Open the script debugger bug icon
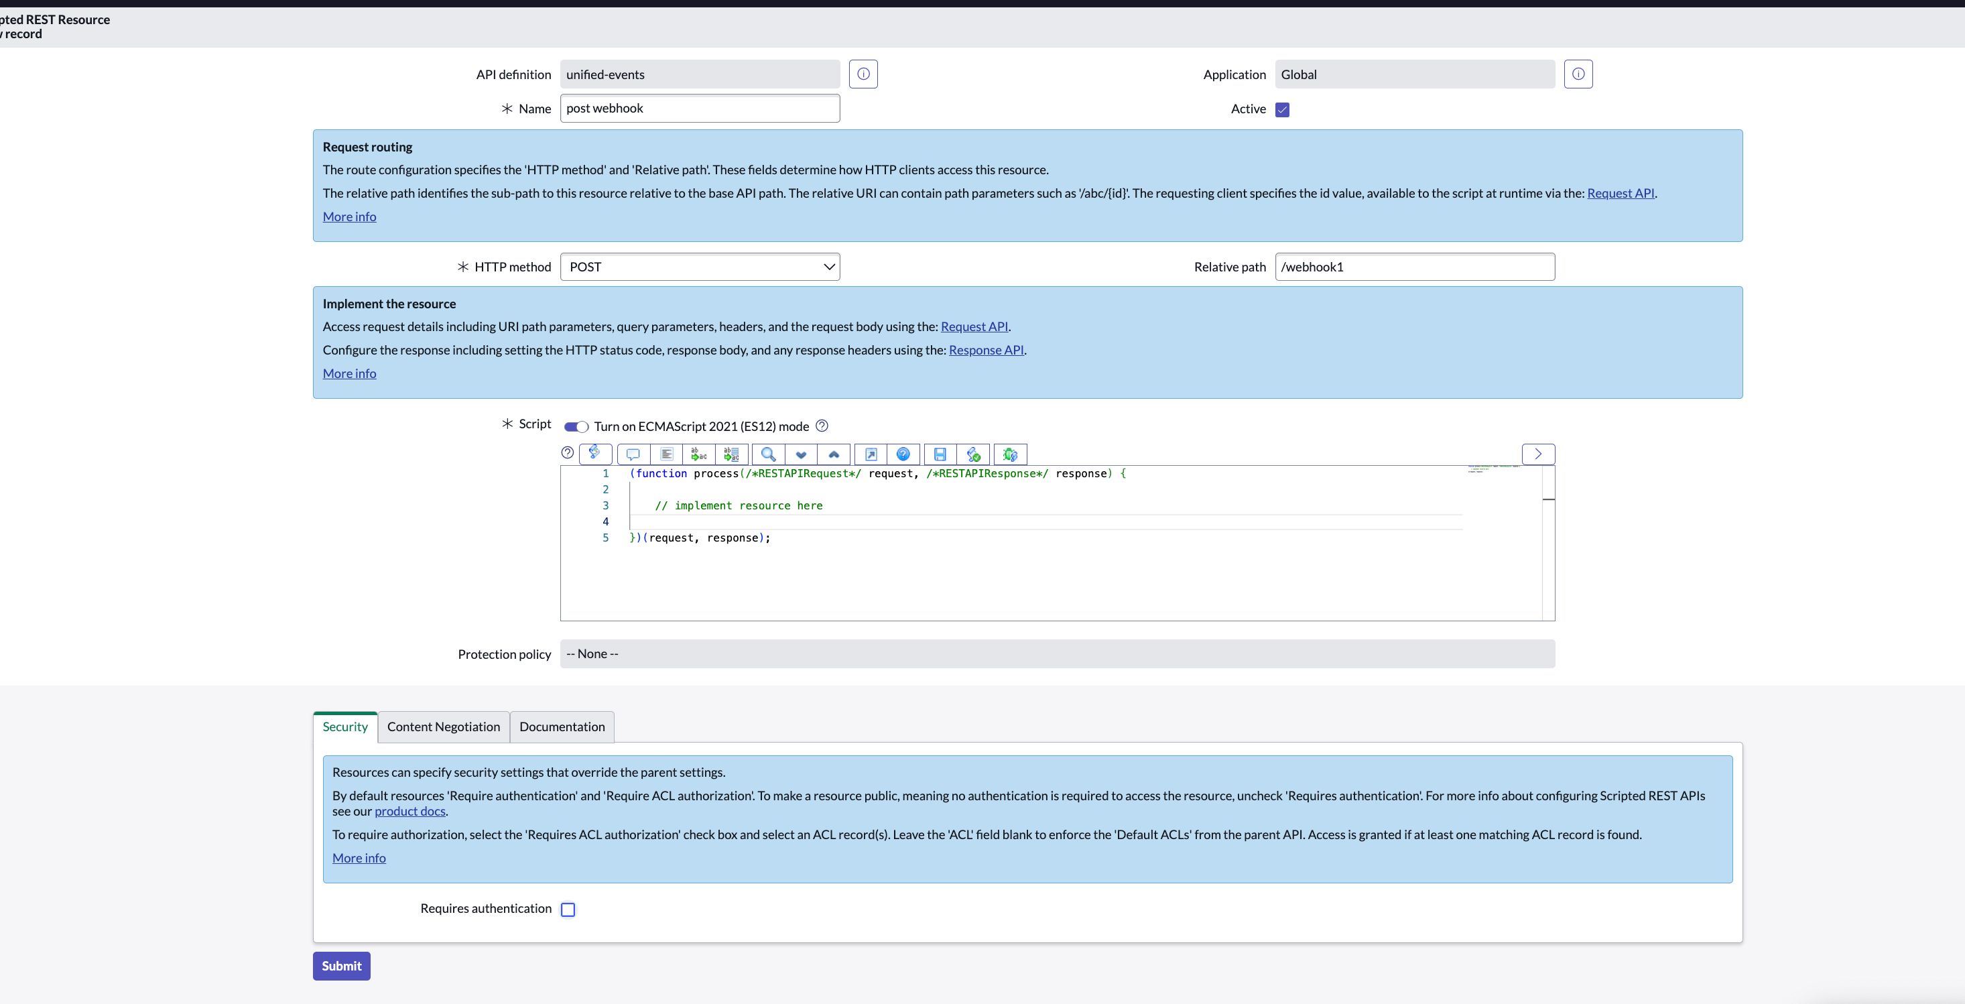Screen dimensions: 1965x1004 click(1010, 454)
